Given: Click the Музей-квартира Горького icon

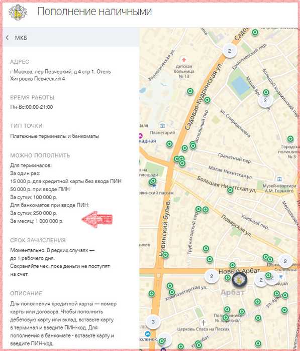Looking at the screenshot, I should (x=279, y=179).
